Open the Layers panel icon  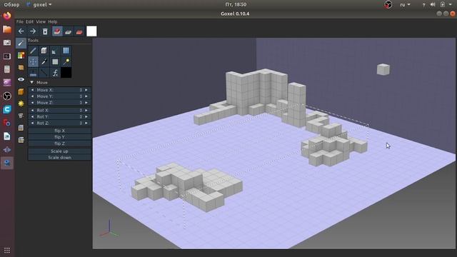coord(21,68)
